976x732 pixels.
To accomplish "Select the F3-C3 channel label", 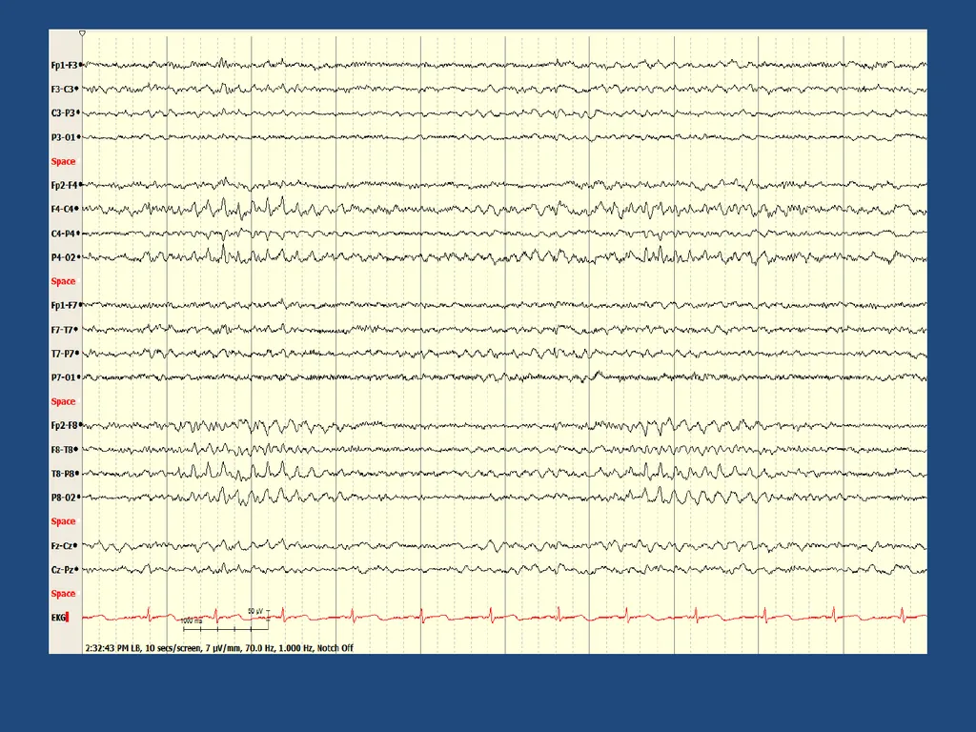I will pyautogui.click(x=62, y=89).
